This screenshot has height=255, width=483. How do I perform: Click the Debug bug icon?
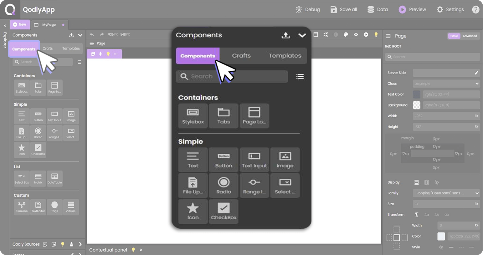(299, 9)
